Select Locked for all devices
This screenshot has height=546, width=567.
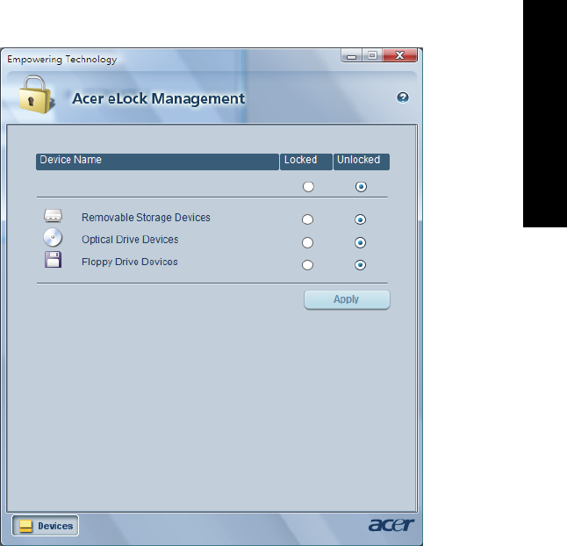(x=308, y=187)
